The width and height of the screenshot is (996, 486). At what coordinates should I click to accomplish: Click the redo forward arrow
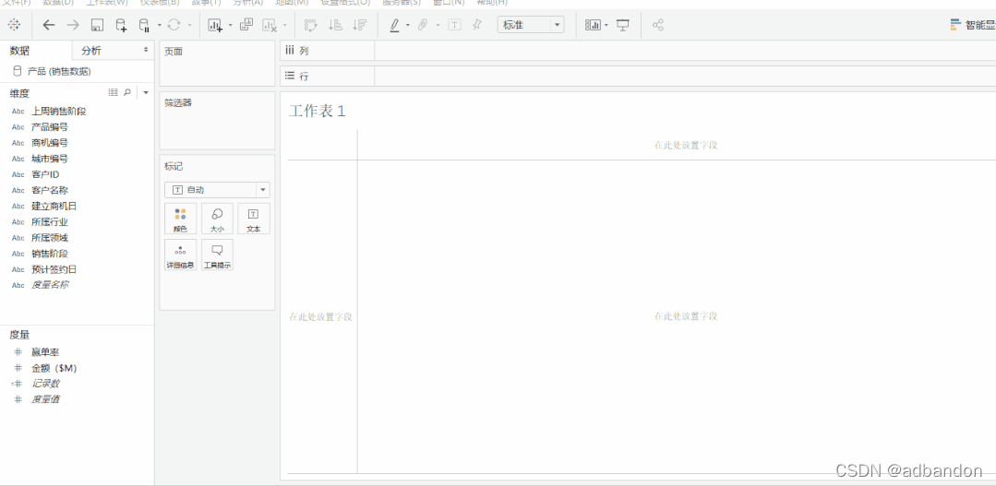tap(73, 26)
